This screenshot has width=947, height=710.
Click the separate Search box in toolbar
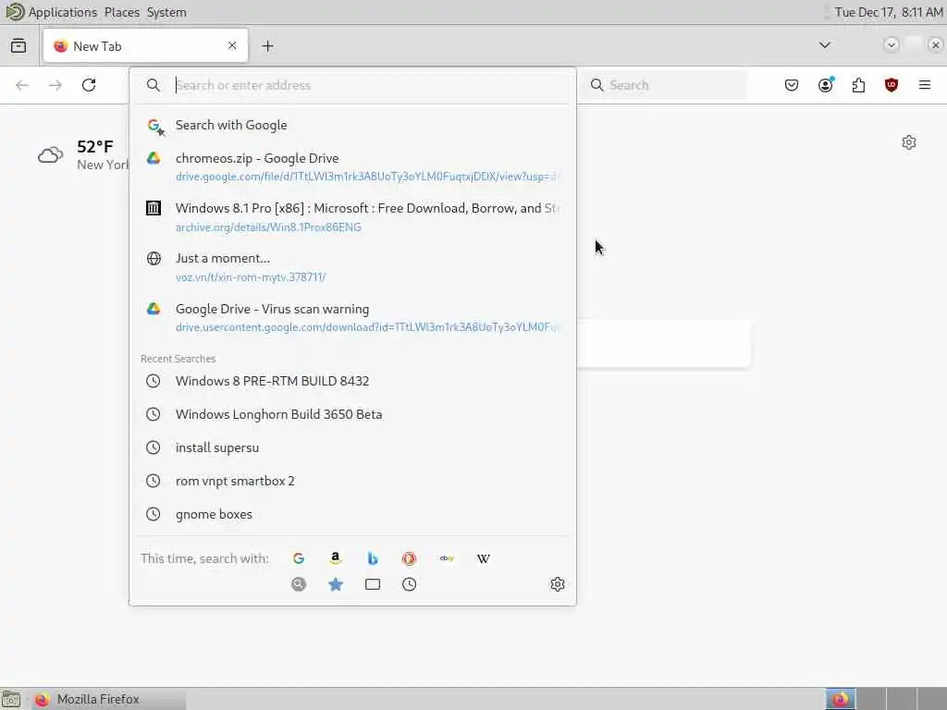pos(665,85)
